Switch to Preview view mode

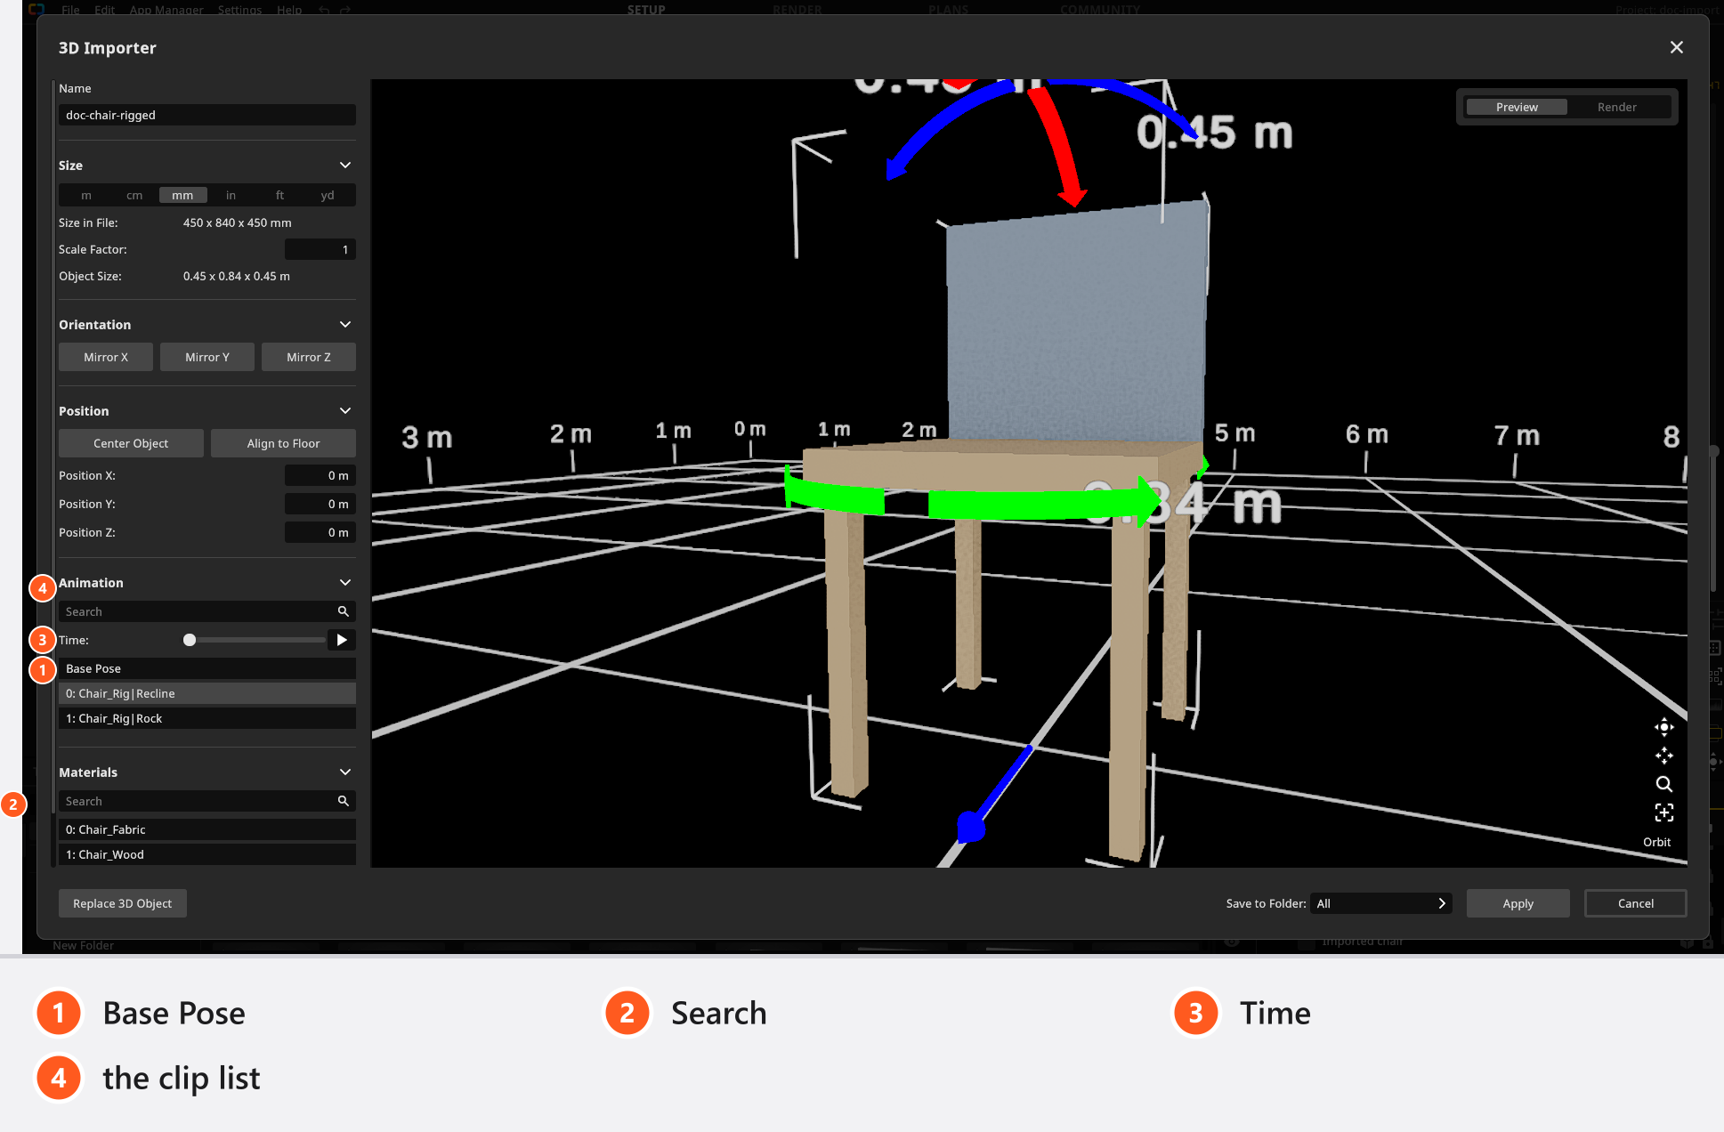coord(1517,107)
